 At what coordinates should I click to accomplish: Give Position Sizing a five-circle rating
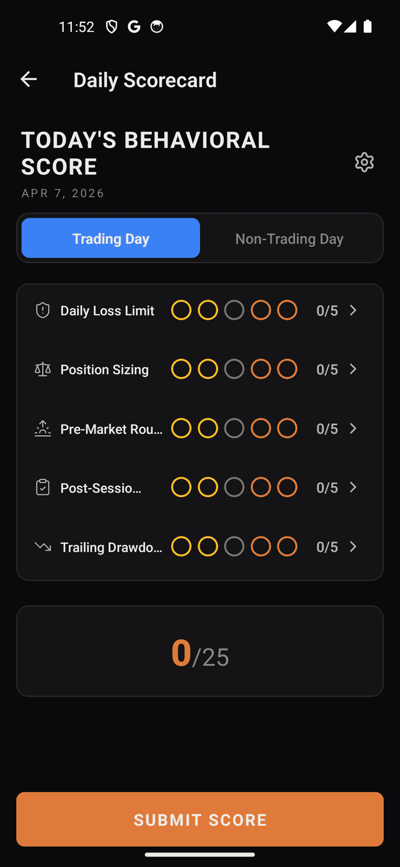(287, 369)
